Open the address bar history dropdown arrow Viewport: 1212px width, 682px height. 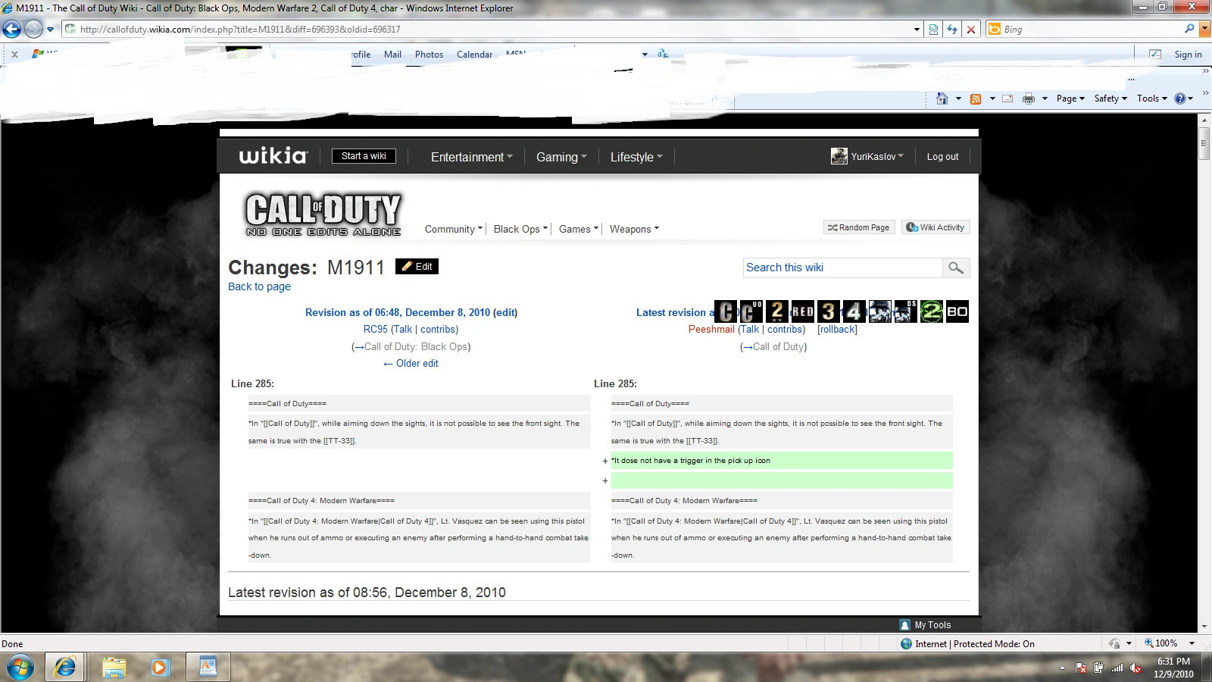pyautogui.click(x=917, y=30)
